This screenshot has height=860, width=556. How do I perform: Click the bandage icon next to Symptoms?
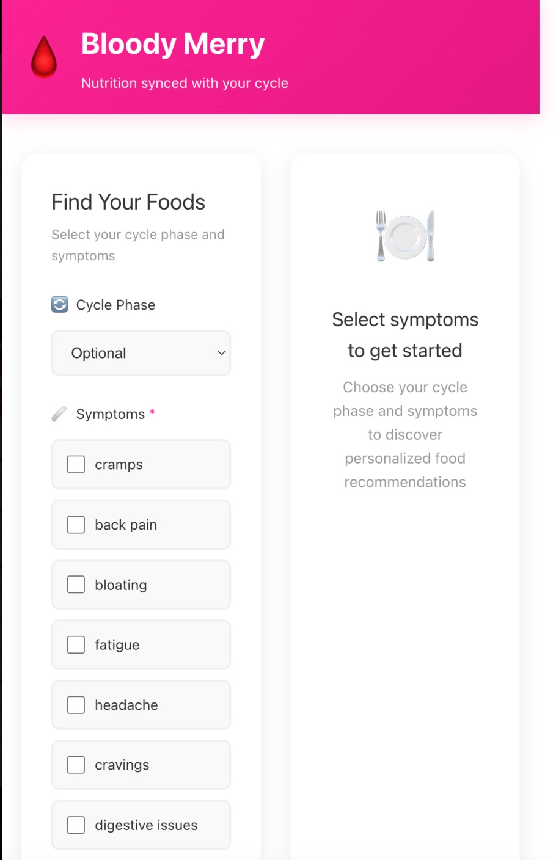point(60,414)
